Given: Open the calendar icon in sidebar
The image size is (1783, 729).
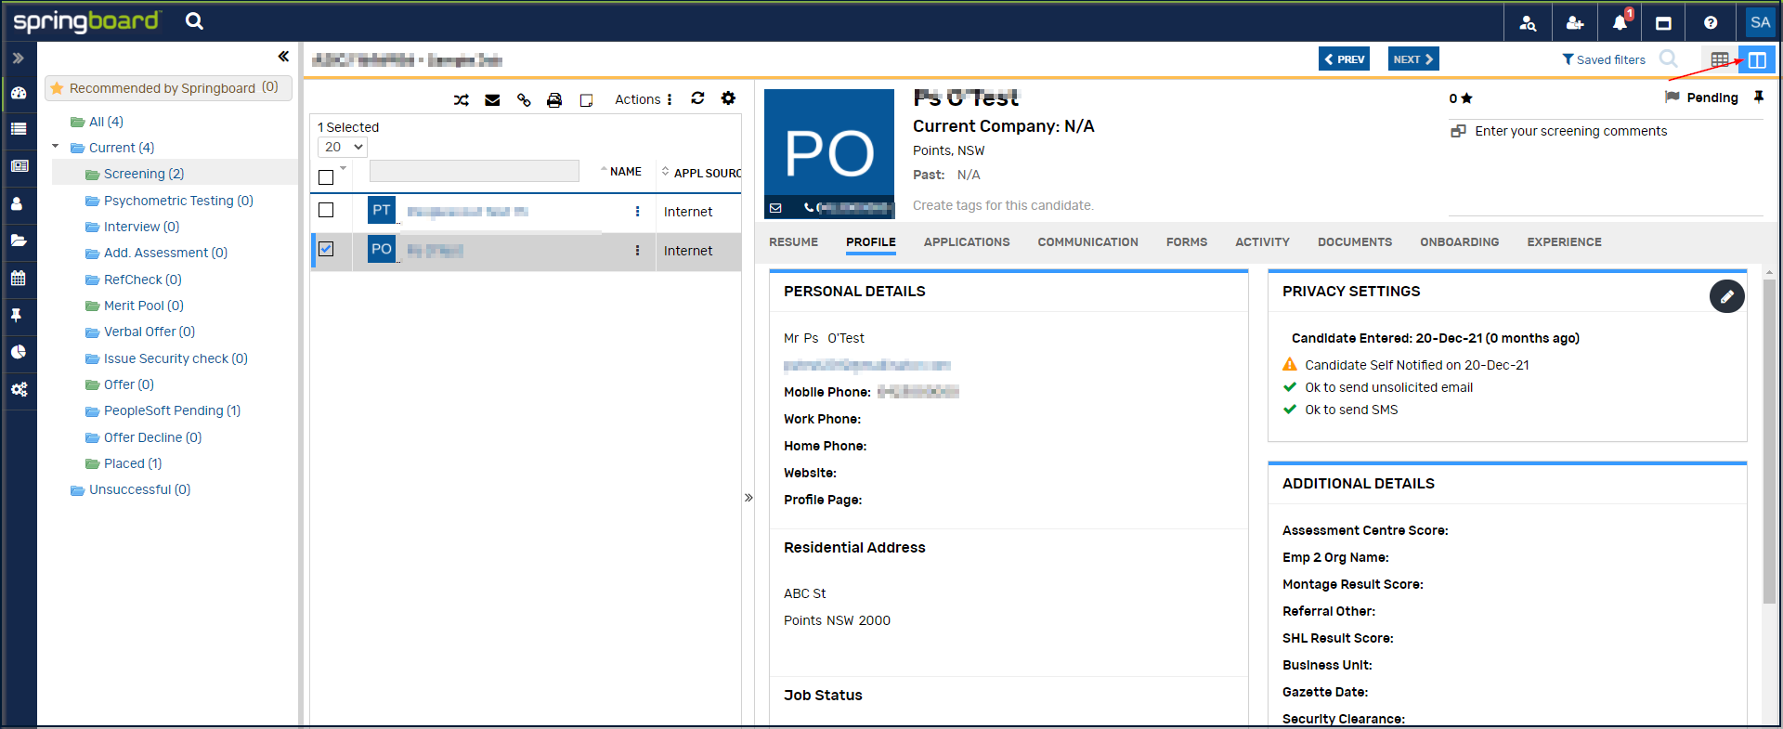Looking at the screenshot, I should tap(19, 278).
